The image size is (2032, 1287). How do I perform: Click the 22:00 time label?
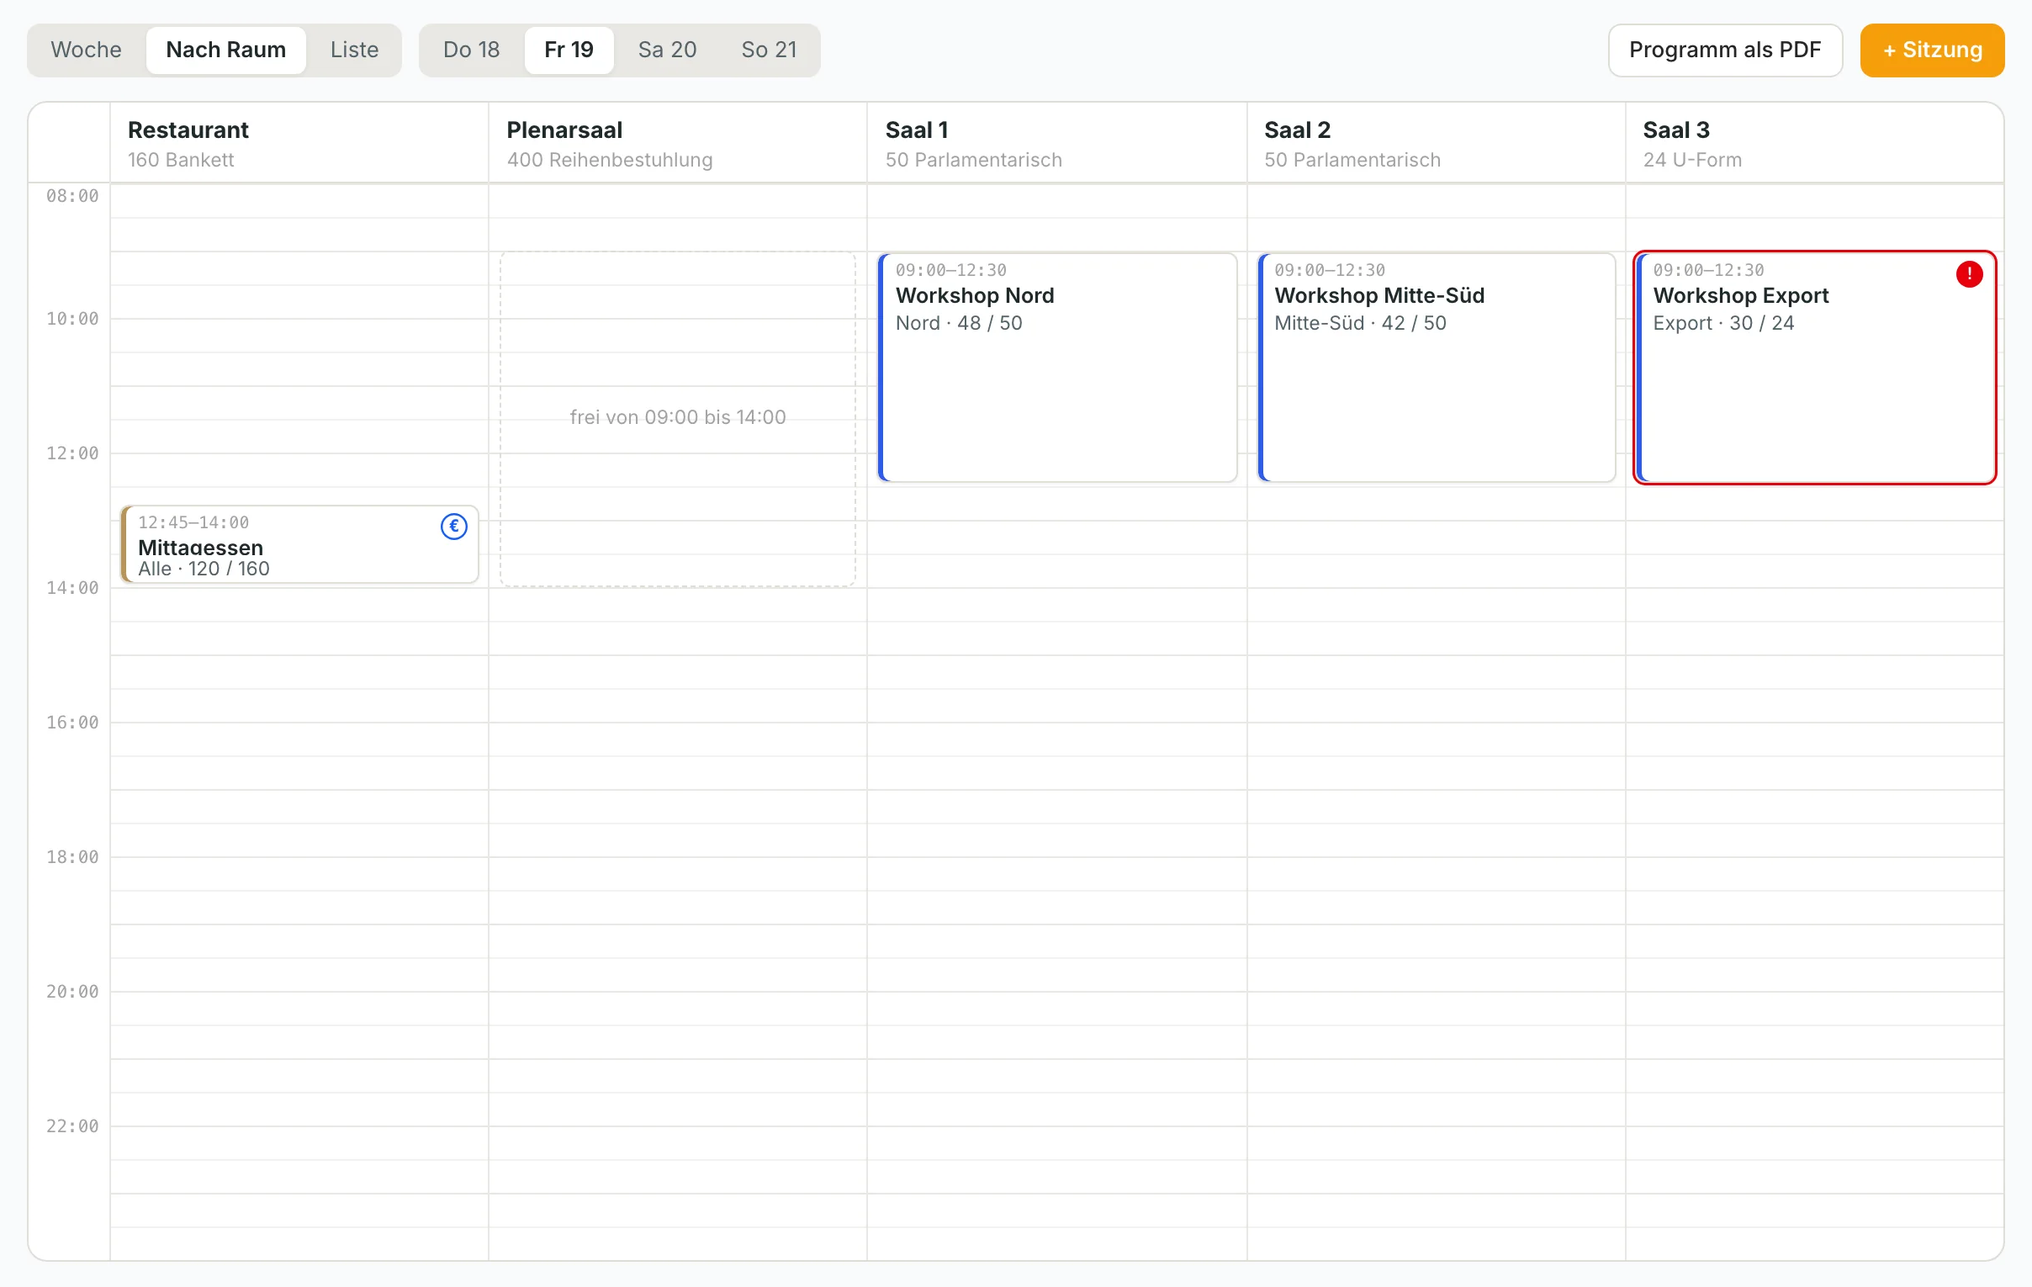click(x=71, y=1126)
